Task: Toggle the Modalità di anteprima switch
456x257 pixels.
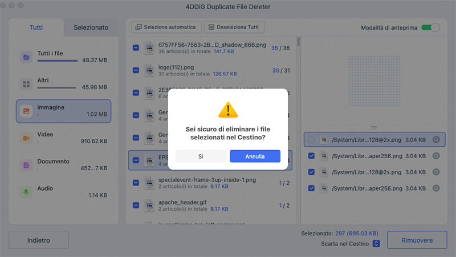Action: point(430,27)
